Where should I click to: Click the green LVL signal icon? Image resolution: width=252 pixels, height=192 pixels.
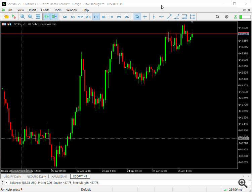click(236, 17)
